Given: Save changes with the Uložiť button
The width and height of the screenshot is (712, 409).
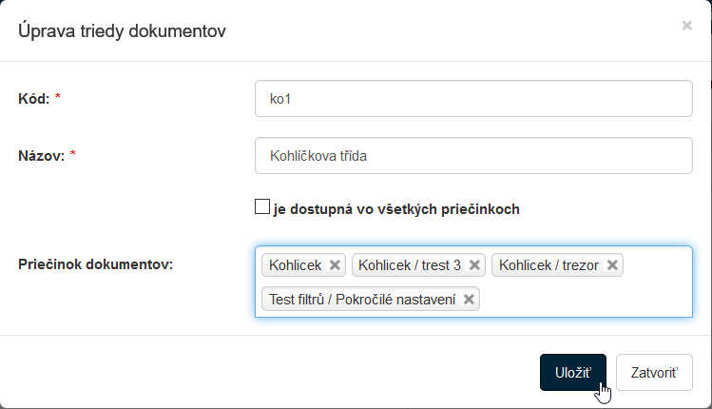Looking at the screenshot, I should click(572, 372).
